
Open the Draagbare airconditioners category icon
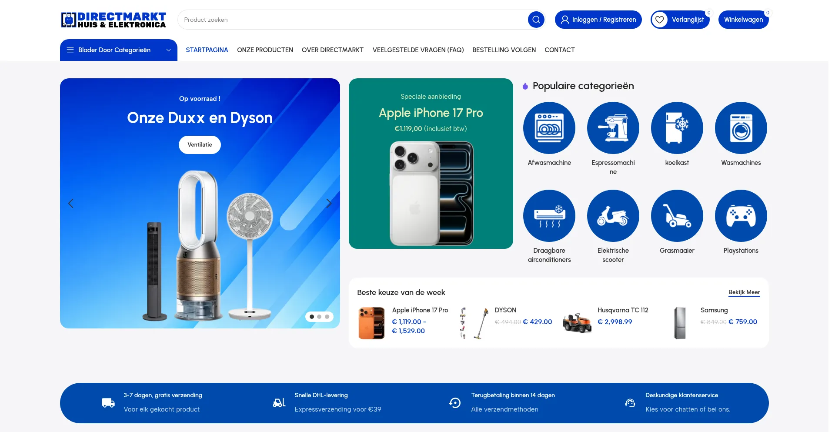click(549, 216)
